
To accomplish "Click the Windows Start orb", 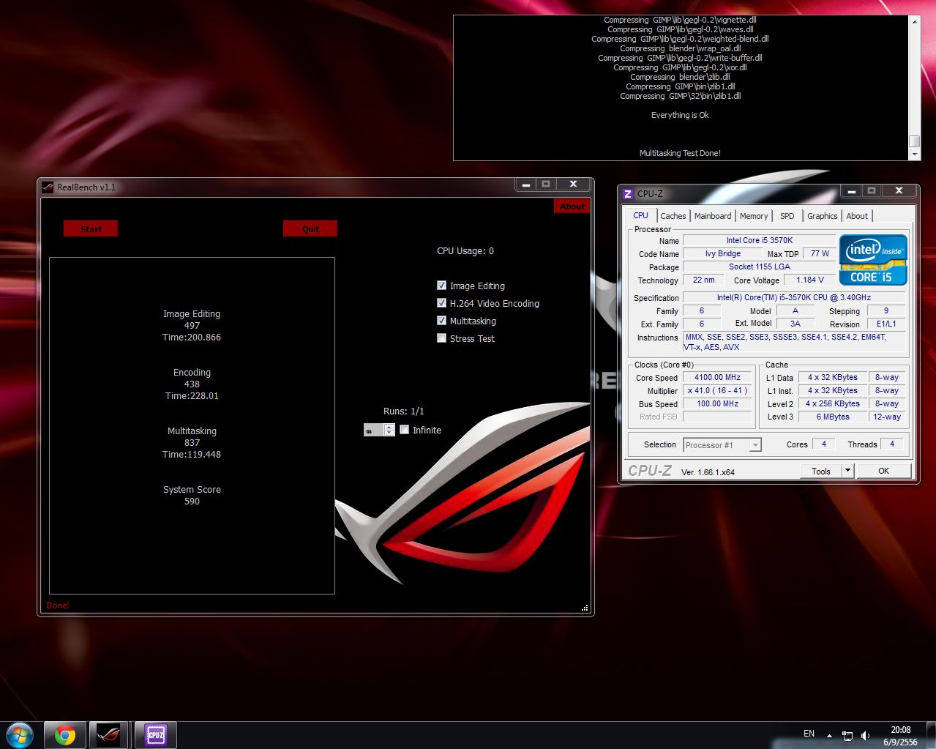I will point(19,734).
